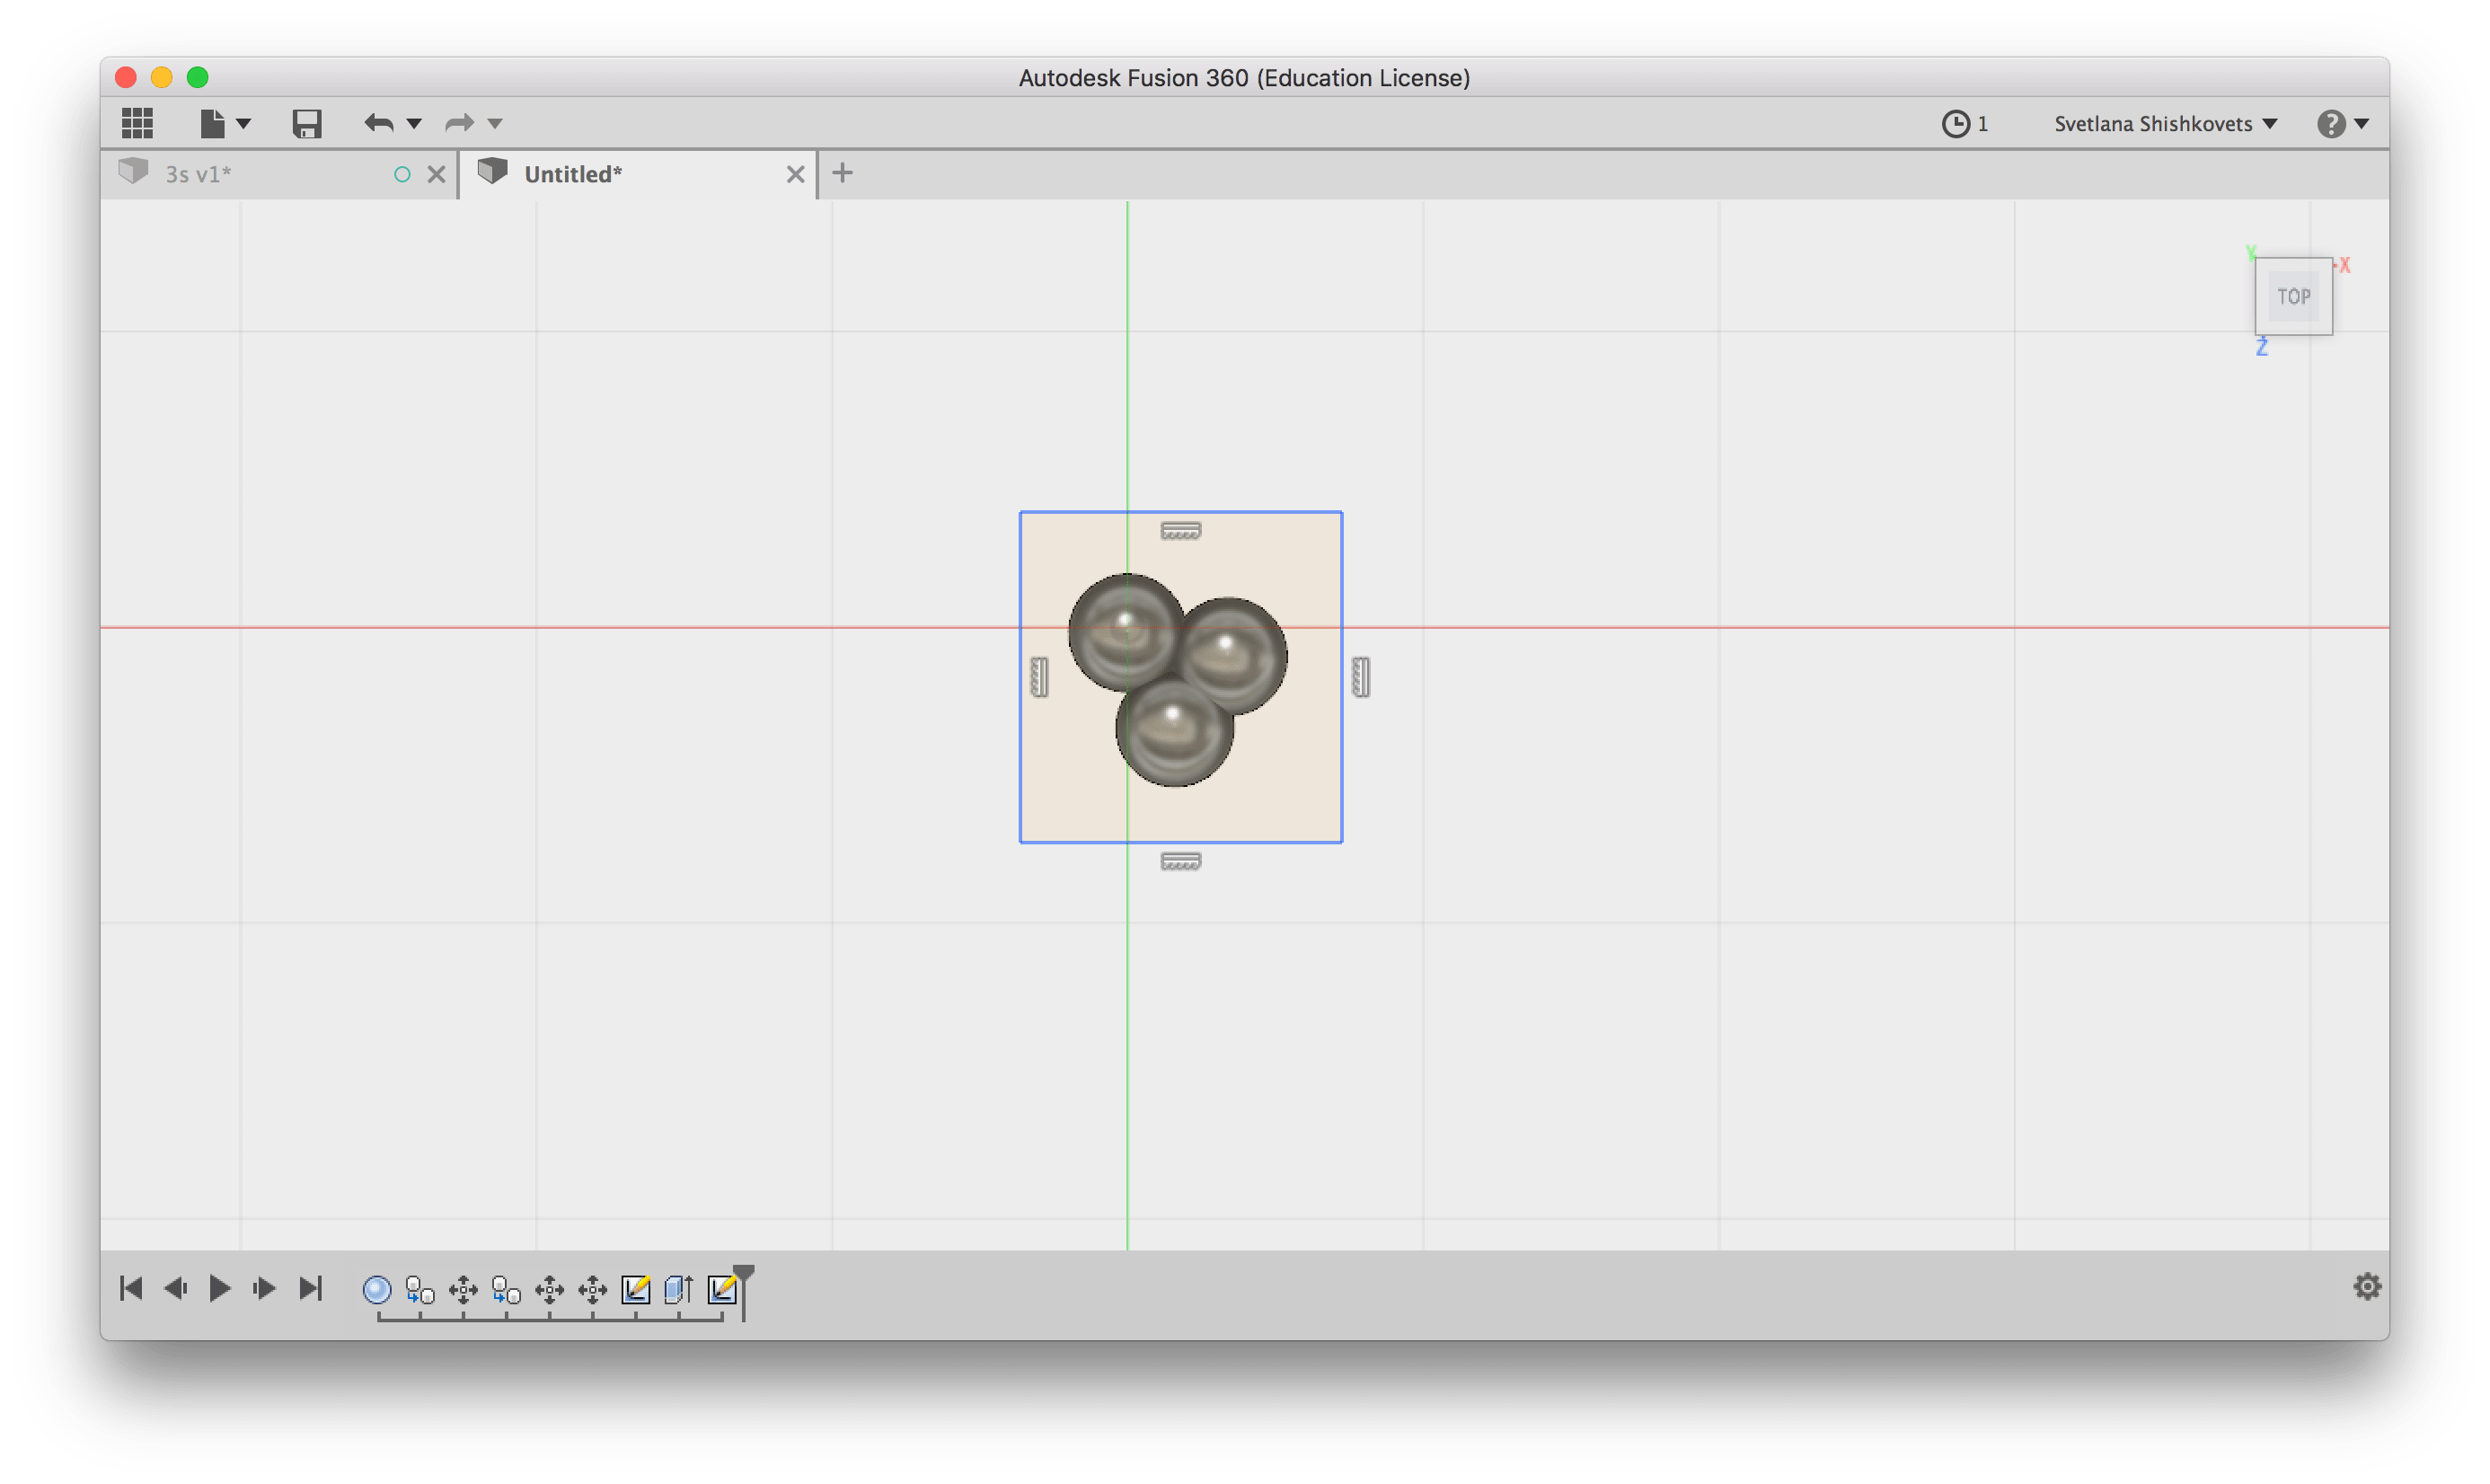Screen dimensions: 2490x1484
Task: Jump to timeline end
Action: pyautogui.click(x=311, y=1288)
